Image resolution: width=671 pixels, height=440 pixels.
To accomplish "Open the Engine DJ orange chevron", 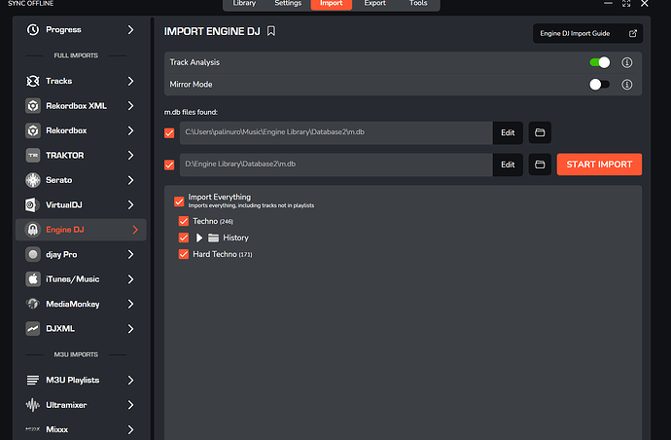I will point(135,230).
